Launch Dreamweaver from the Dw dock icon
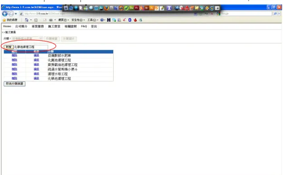Image resolution: width=283 pixels, height=175 pixels. click(x=131, y=8)
